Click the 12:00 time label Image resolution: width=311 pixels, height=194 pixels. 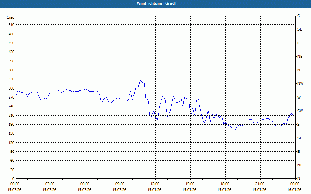(x=154, y=184)
